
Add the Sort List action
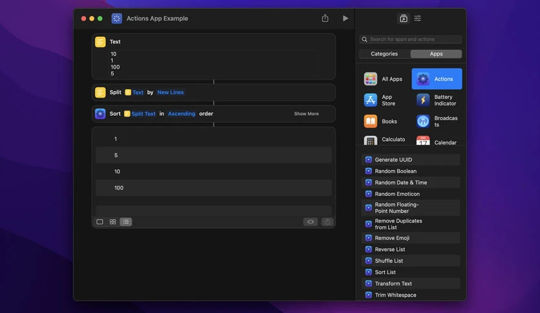coord(411,272)
